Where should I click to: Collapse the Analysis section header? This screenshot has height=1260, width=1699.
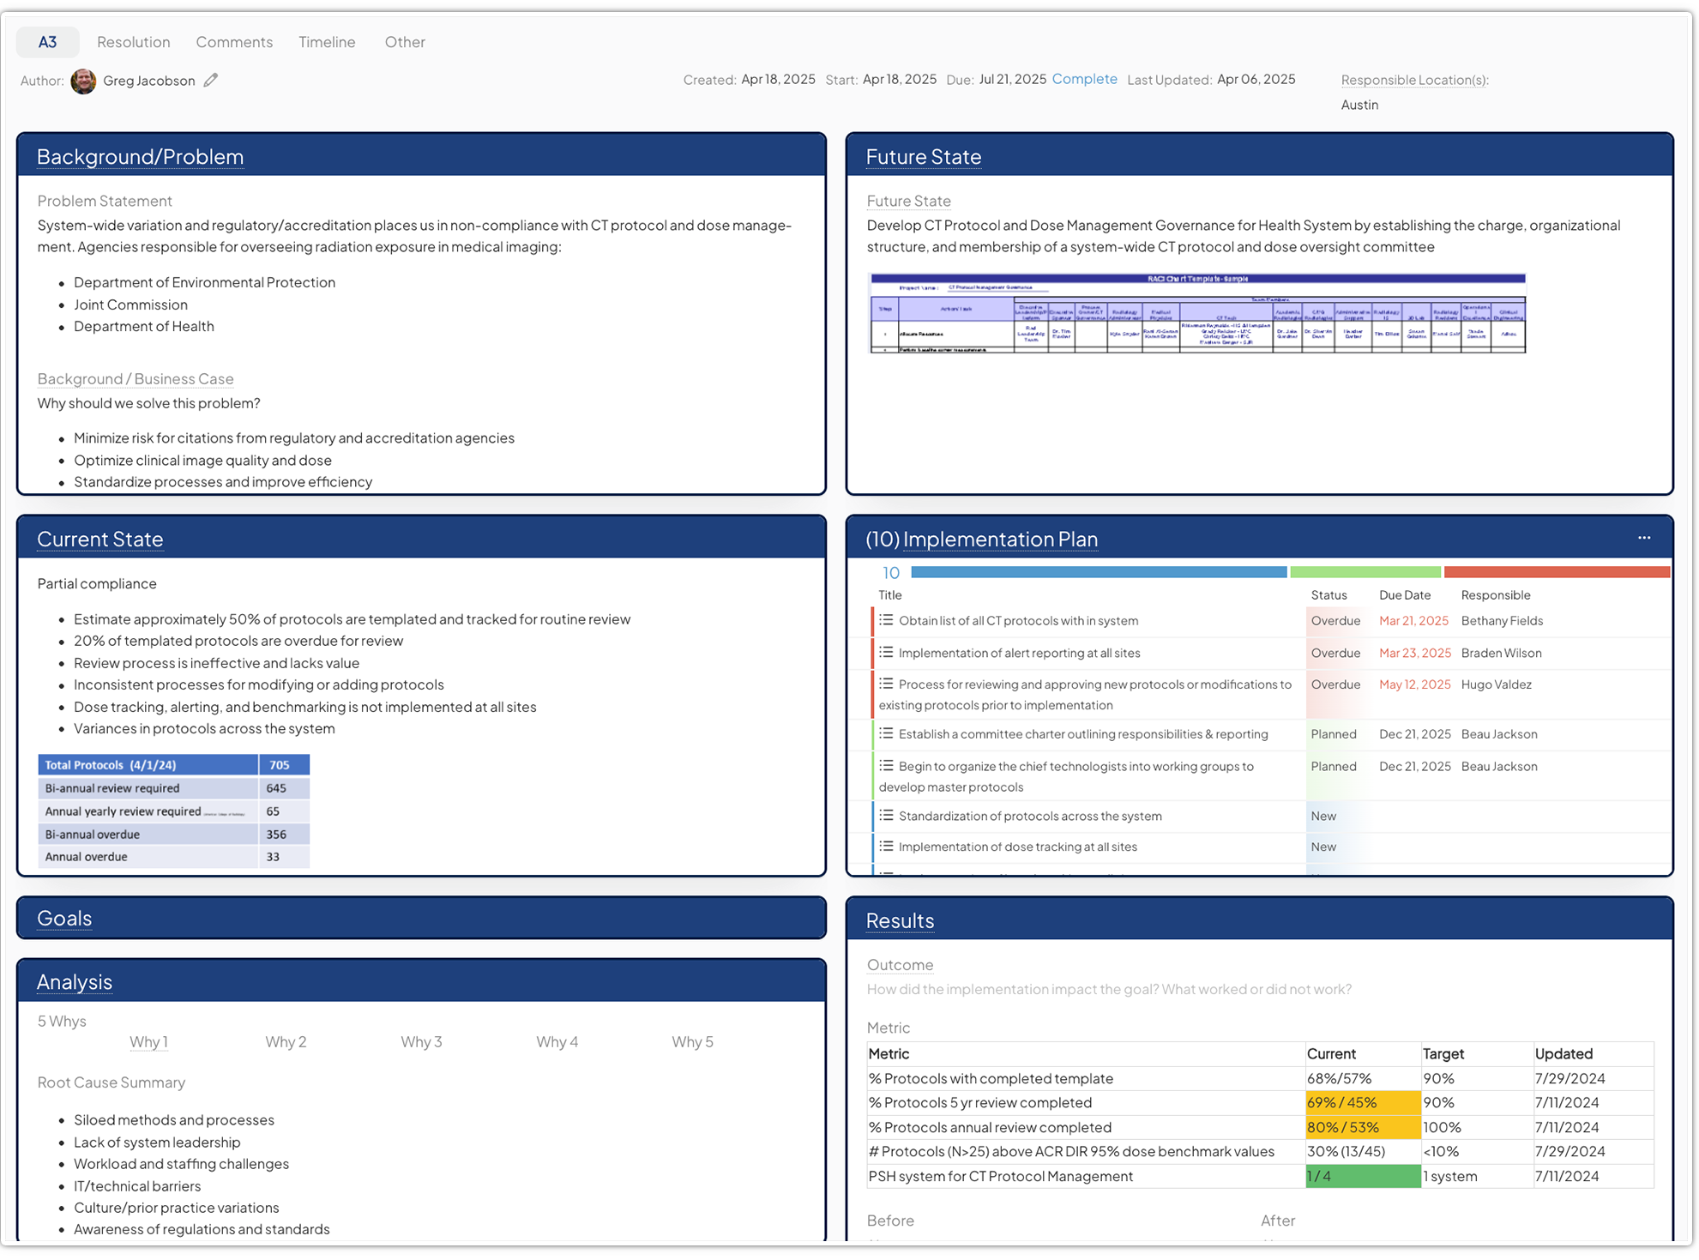point(75,982)
